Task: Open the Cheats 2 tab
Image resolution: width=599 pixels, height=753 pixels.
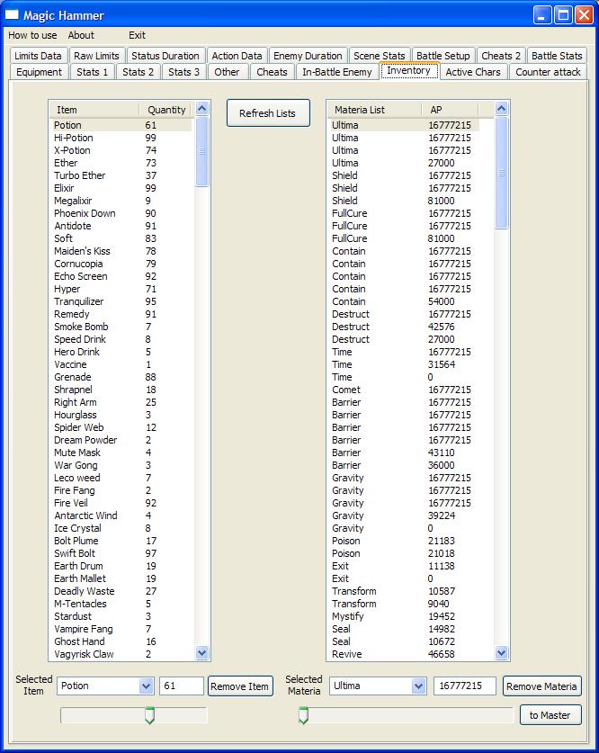Action: pyautogui.click(x=501, y=56)
